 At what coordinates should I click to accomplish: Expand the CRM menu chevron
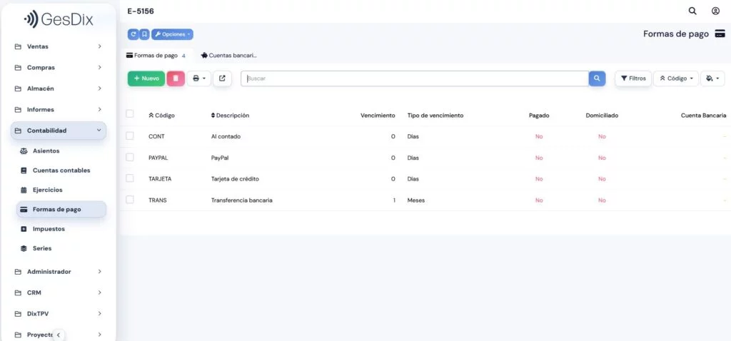pos(99,292)
